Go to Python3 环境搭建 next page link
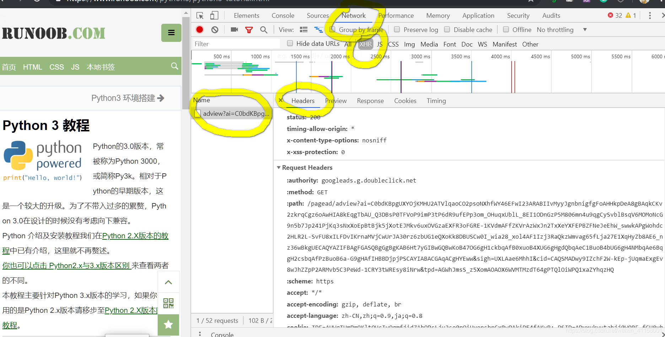Screen dimensions: 665x337 (x=128, y=98)
